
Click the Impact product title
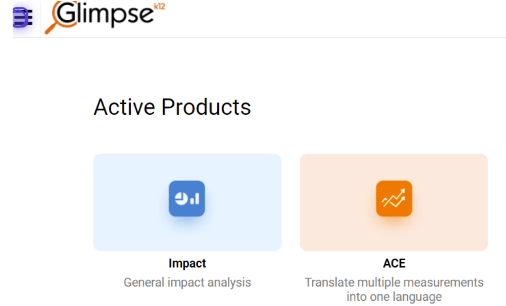187,263
